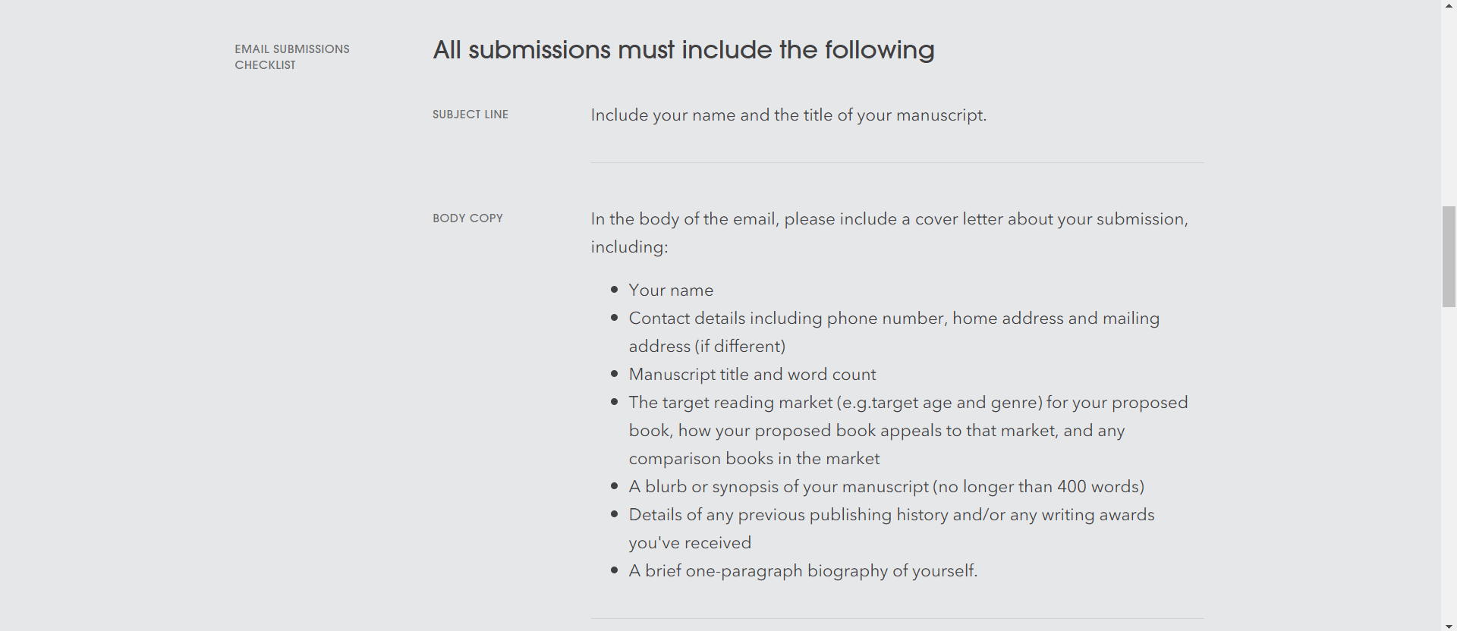The height and width of the screenshot is (631, 1457).
Task: Click the 'Manuscript title and word count' bullet
Action: click(752, 375)
